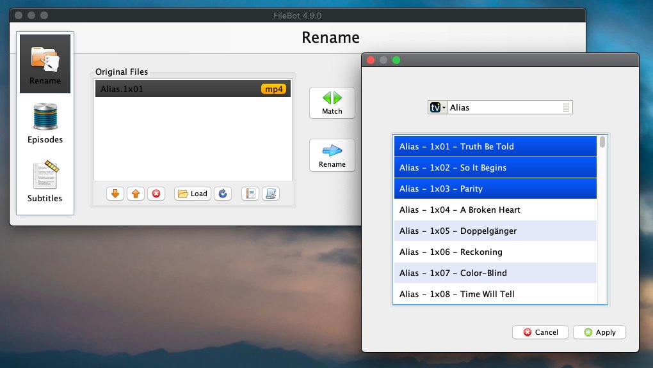Click the list handle icon in search field
This screenshot has height=368, width=653.
566,107
